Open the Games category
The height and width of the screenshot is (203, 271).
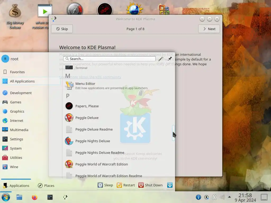point(31,102)
